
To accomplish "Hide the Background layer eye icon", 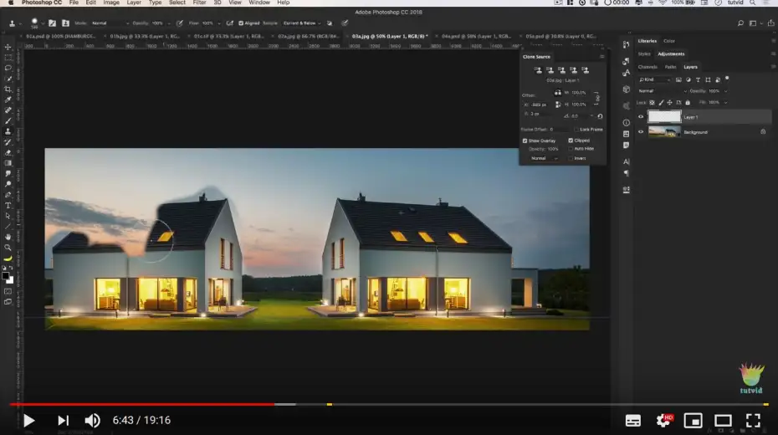I will (641, 132).
